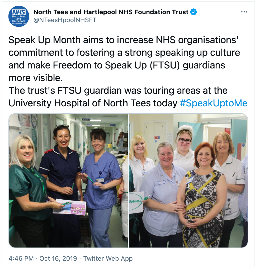Click the blue verified checkmark badge
The image size is (255, 267).
[193, 12]
